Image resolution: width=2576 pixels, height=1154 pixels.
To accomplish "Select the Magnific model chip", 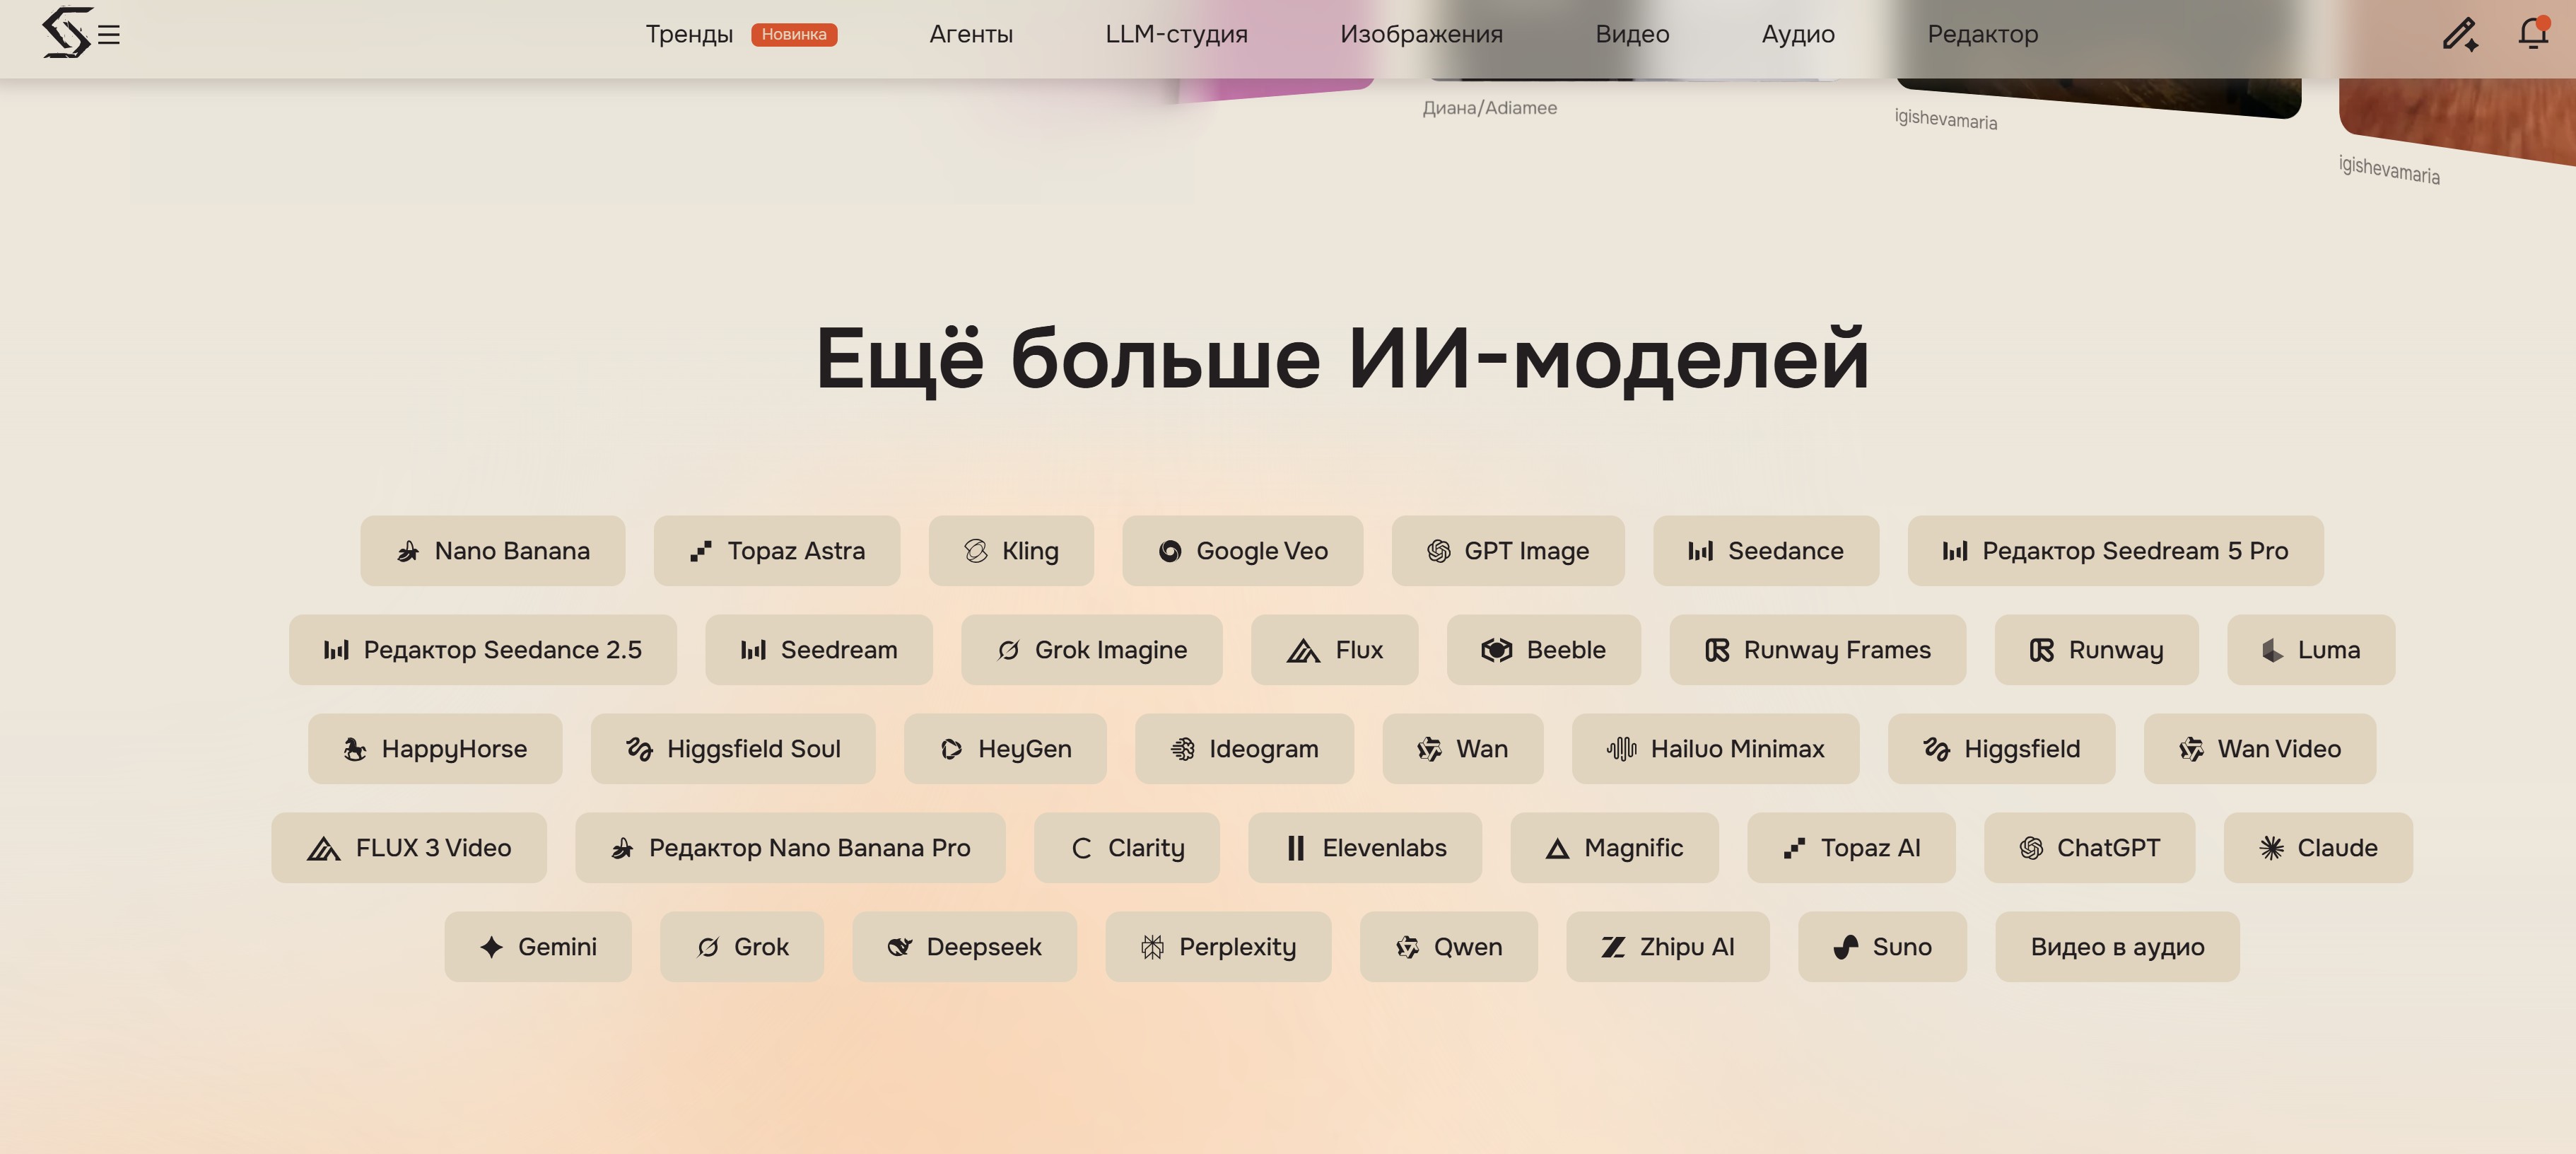I will click(1614, 848).
